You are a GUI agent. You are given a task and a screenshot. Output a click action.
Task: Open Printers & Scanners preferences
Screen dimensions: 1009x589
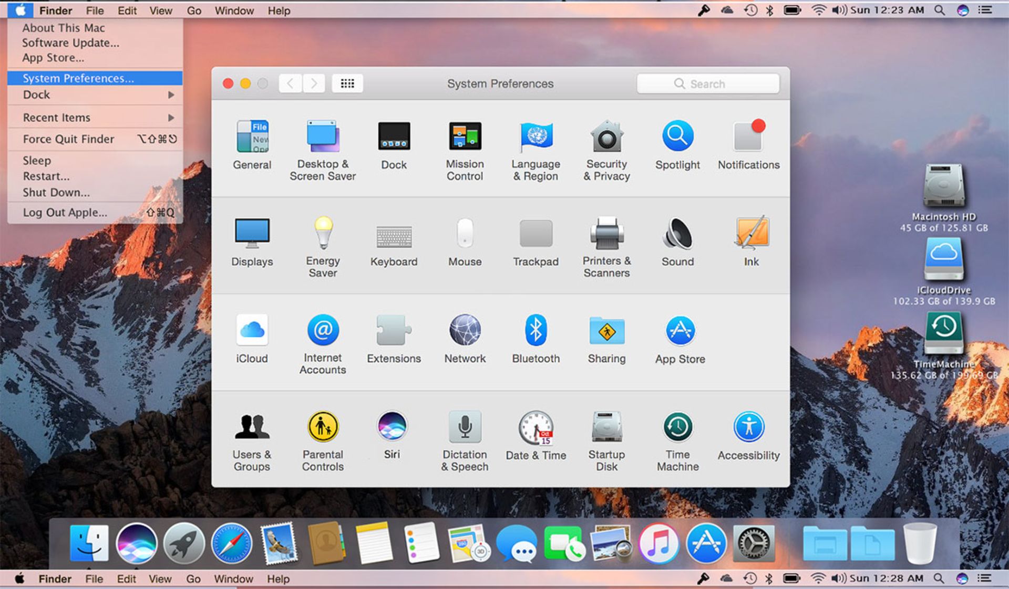pos(606,247)
